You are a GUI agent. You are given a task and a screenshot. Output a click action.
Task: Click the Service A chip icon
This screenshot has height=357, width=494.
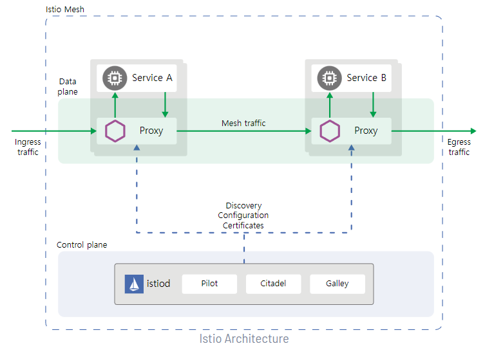point(115,78)
